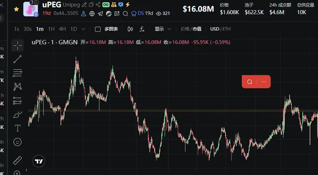Open the red floating more options dots

coord(264,82)
